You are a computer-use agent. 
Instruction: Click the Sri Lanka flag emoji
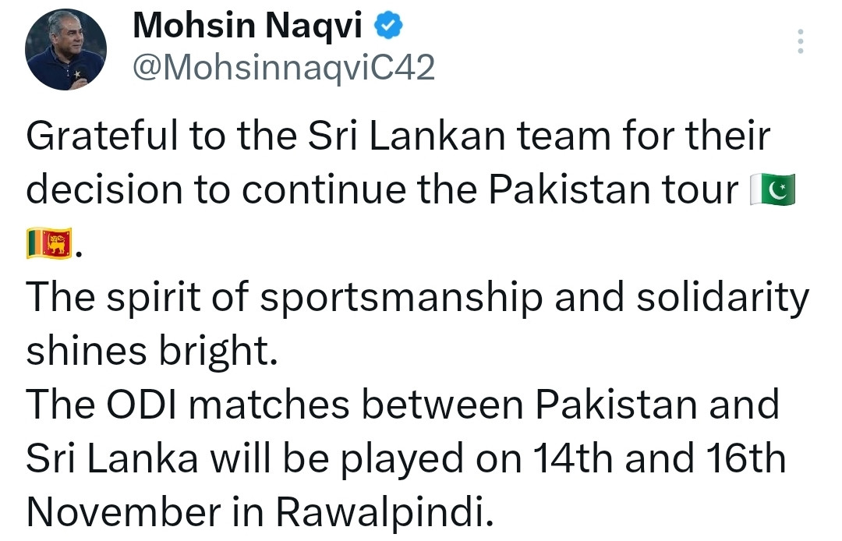(x=48, y=244)
